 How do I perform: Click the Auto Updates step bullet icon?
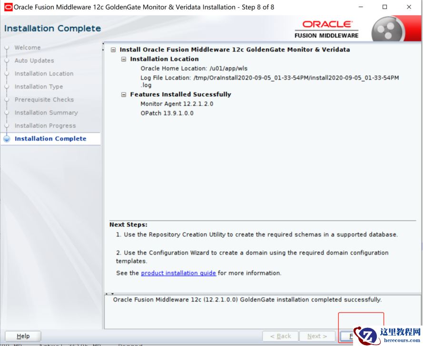pos(7,61)
